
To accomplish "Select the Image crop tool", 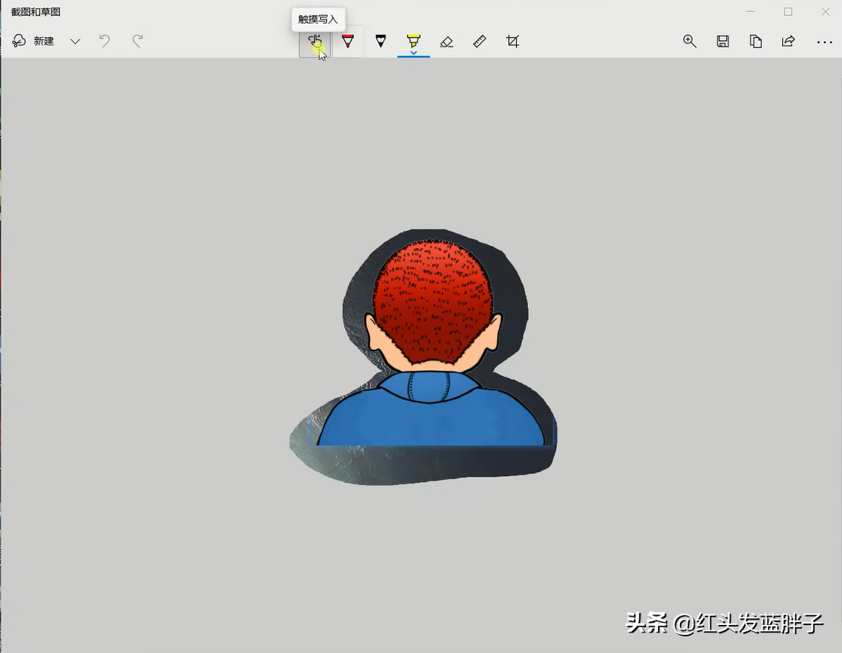I will point(513,42).
